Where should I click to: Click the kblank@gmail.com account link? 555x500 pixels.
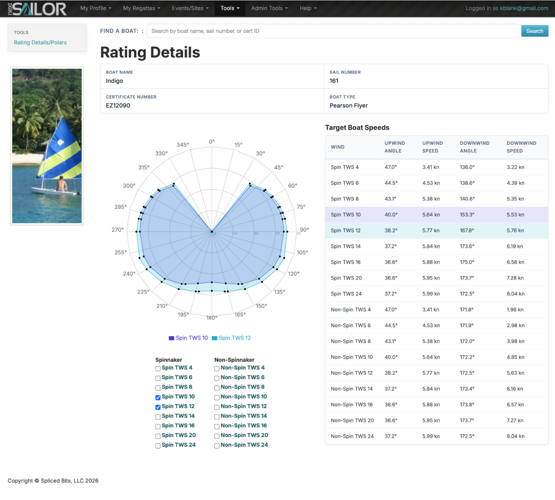[524, 8]
